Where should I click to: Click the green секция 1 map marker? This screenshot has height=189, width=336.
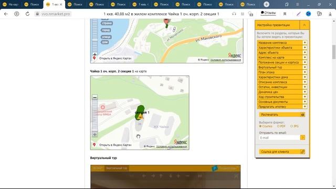tap(140, 113)
